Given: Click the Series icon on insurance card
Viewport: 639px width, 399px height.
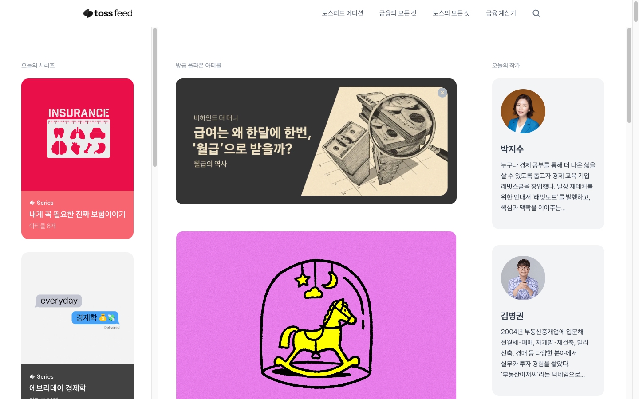Looking at the screenshot, I should 32,203.
